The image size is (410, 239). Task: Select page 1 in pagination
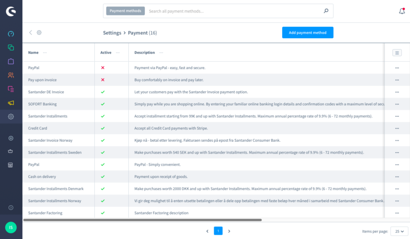(x=218, y=231)
